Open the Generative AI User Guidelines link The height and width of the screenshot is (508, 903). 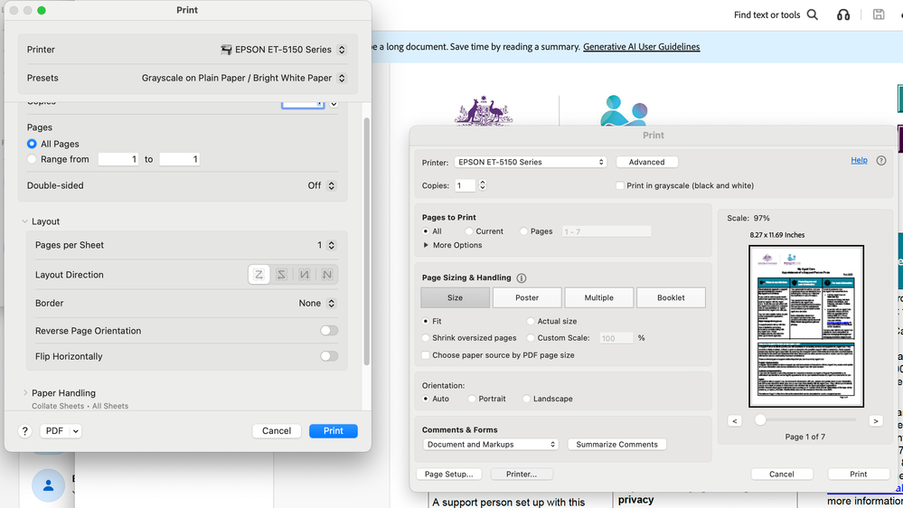tap(641, 47)
